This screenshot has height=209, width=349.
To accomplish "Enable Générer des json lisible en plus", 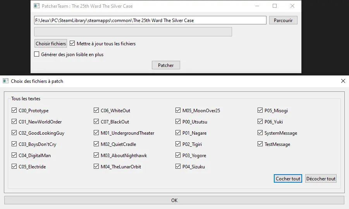I will coord(36,54).
